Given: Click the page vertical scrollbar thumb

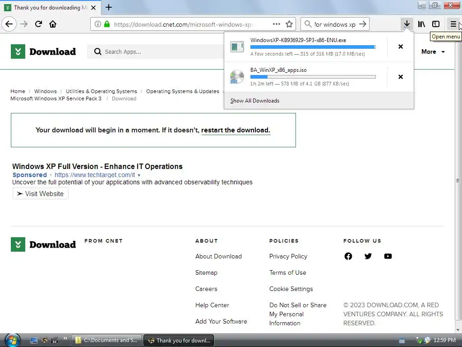Looking at the screenshot, I should coord(458,181).
